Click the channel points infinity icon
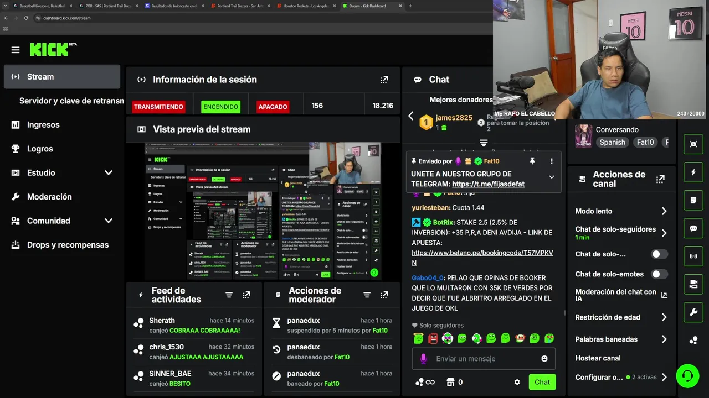This screenshot has width=709, height=398. tap(425, 382)
